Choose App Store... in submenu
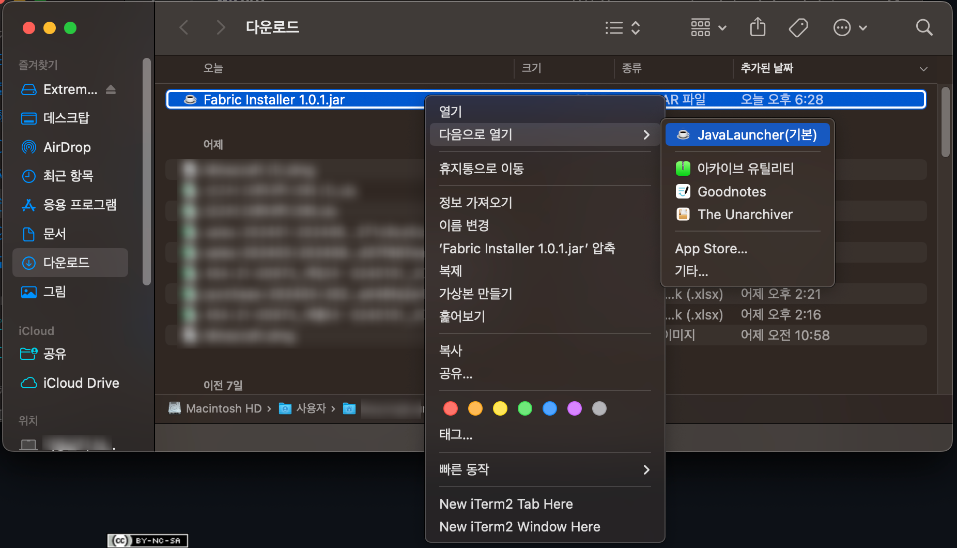957x548 pixels. pyautogui.click(x=748, y=249)
